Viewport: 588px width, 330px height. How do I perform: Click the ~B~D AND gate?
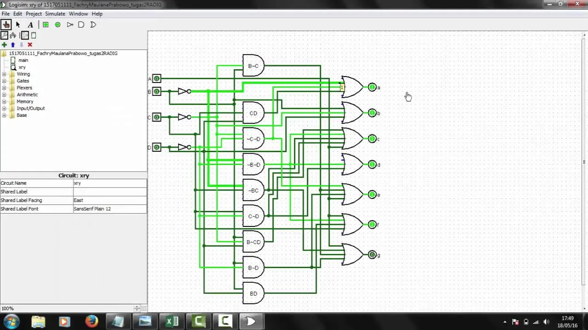click(x=253, y=165)
